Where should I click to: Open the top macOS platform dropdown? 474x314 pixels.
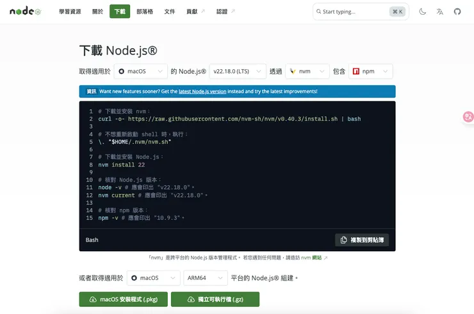tap(140, 71)
